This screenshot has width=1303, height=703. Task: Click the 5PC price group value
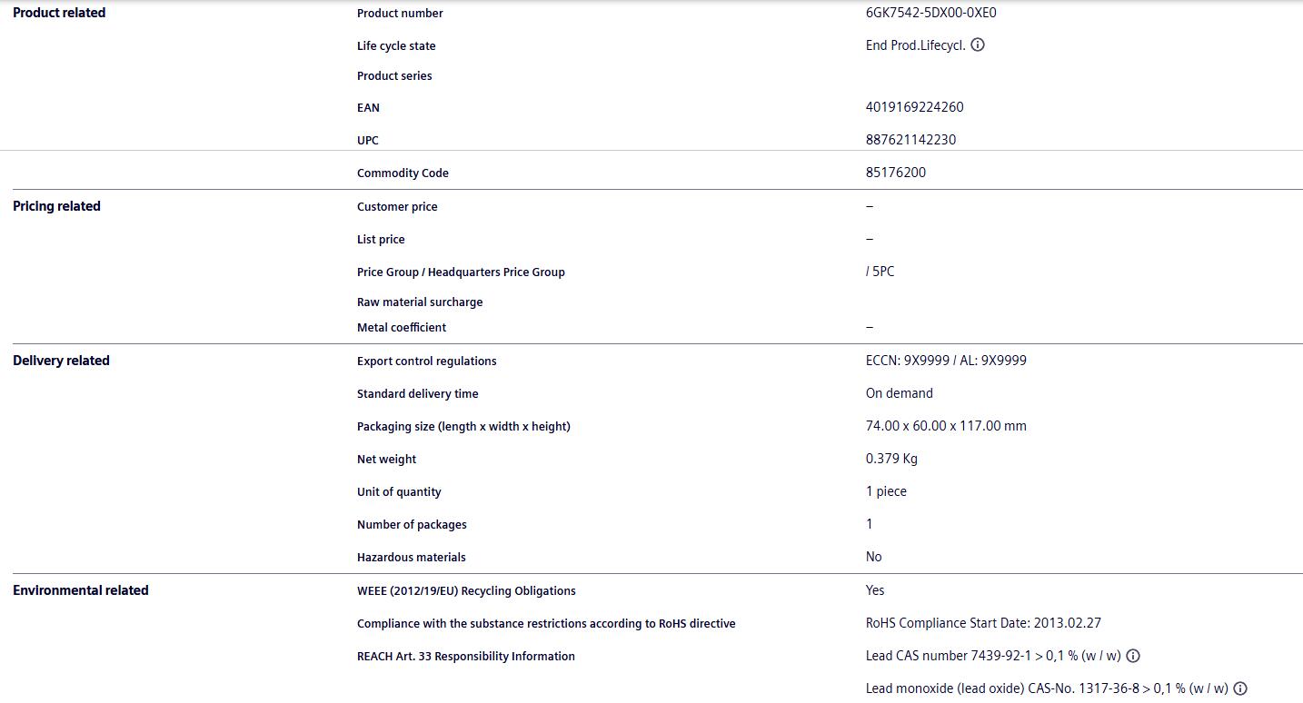pyautogui.click(x=880, y=272)
